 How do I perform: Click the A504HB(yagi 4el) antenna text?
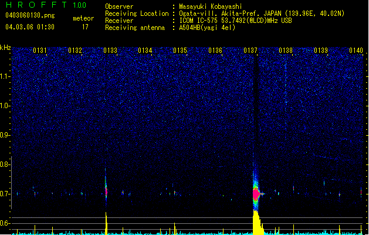tap(207, 28)
